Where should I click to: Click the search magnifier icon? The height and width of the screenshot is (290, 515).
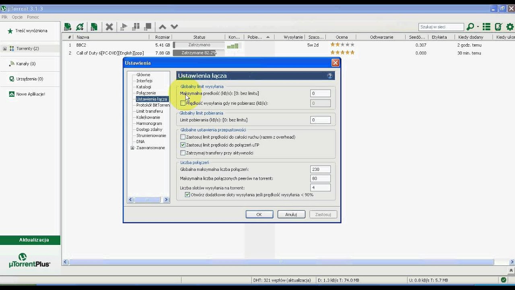pos(470,27)
